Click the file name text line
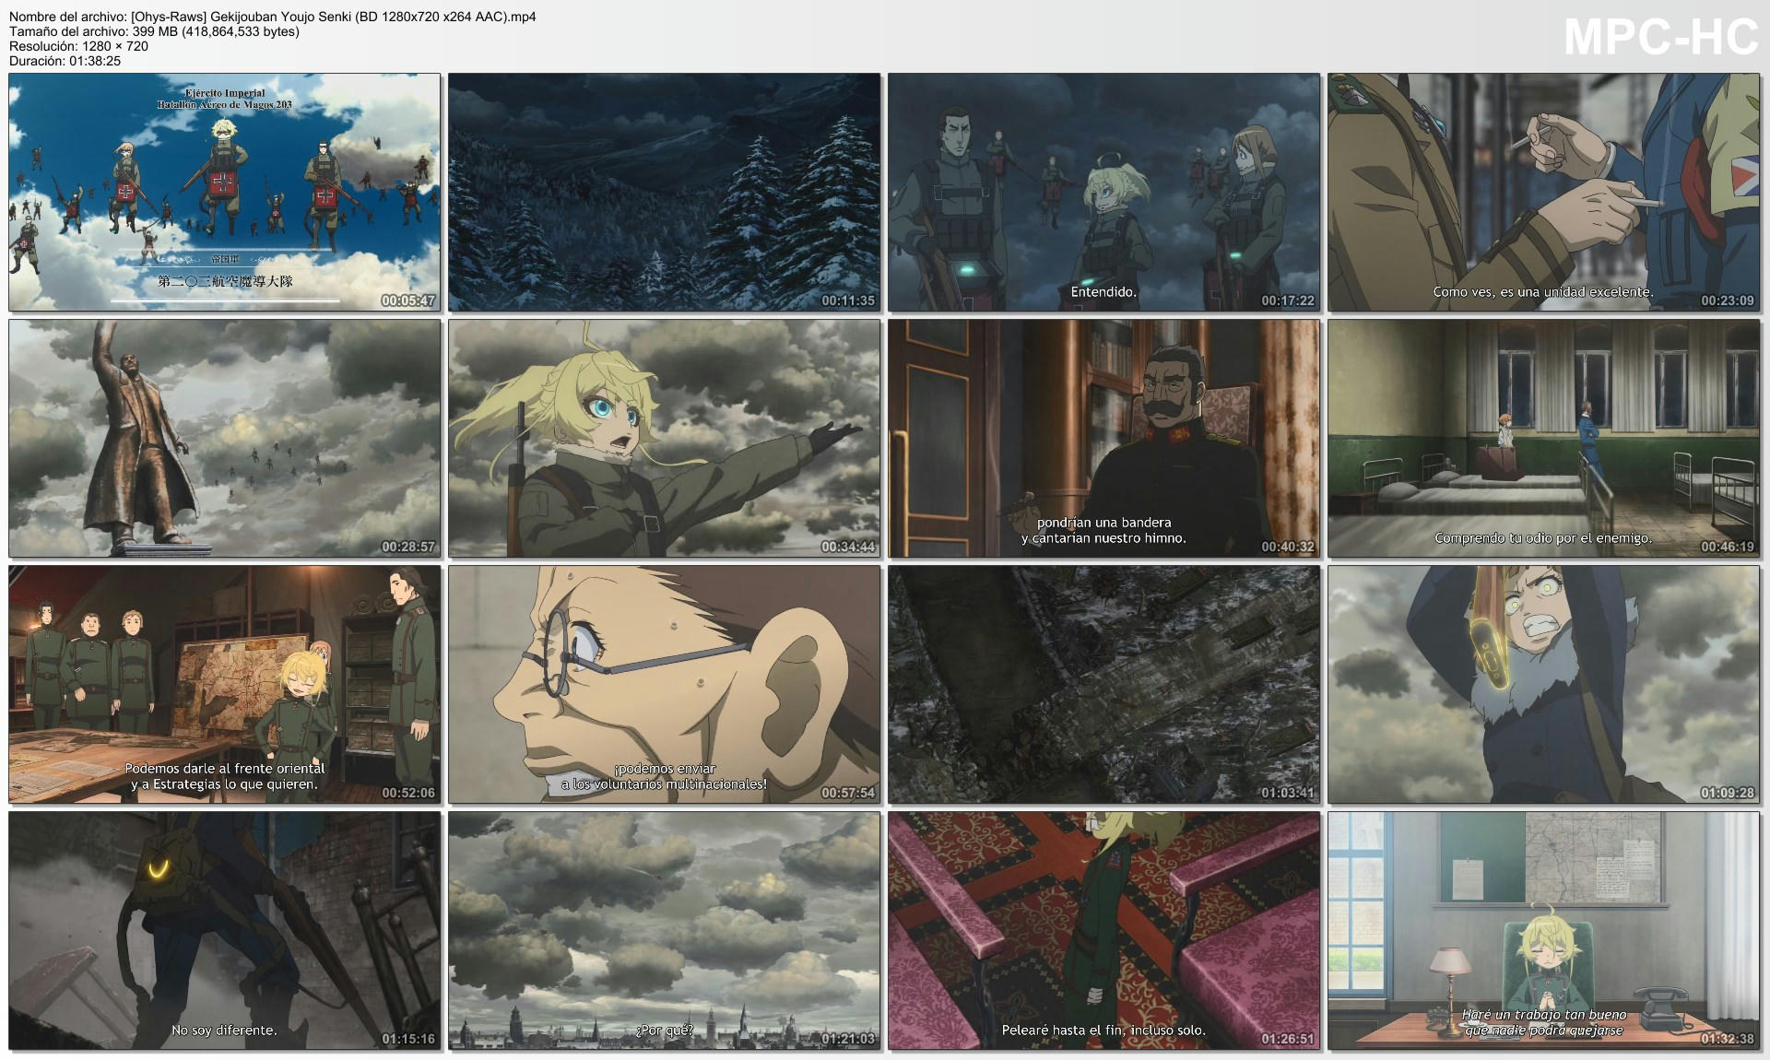The image size is (1770, 1060). click(x=272, y=17)
